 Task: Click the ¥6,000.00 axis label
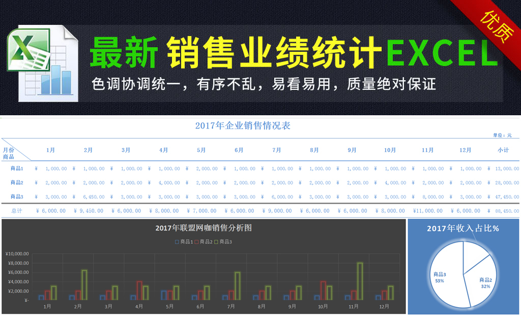pos(18,272)
